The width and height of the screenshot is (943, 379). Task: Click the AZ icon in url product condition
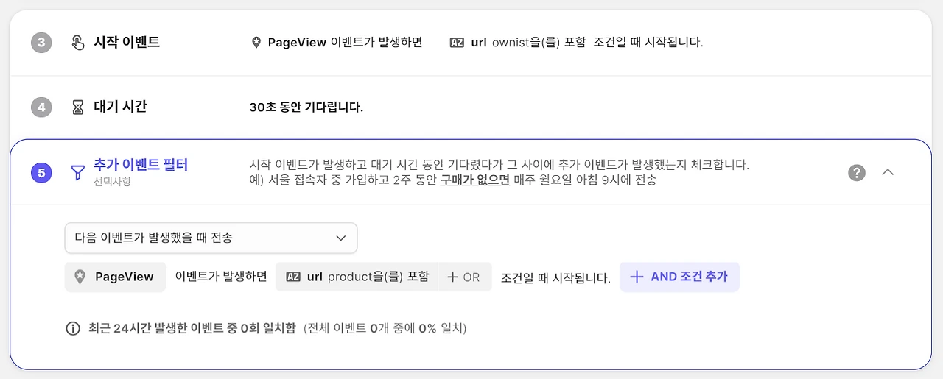pyautogui.click(x=293, y=277)
